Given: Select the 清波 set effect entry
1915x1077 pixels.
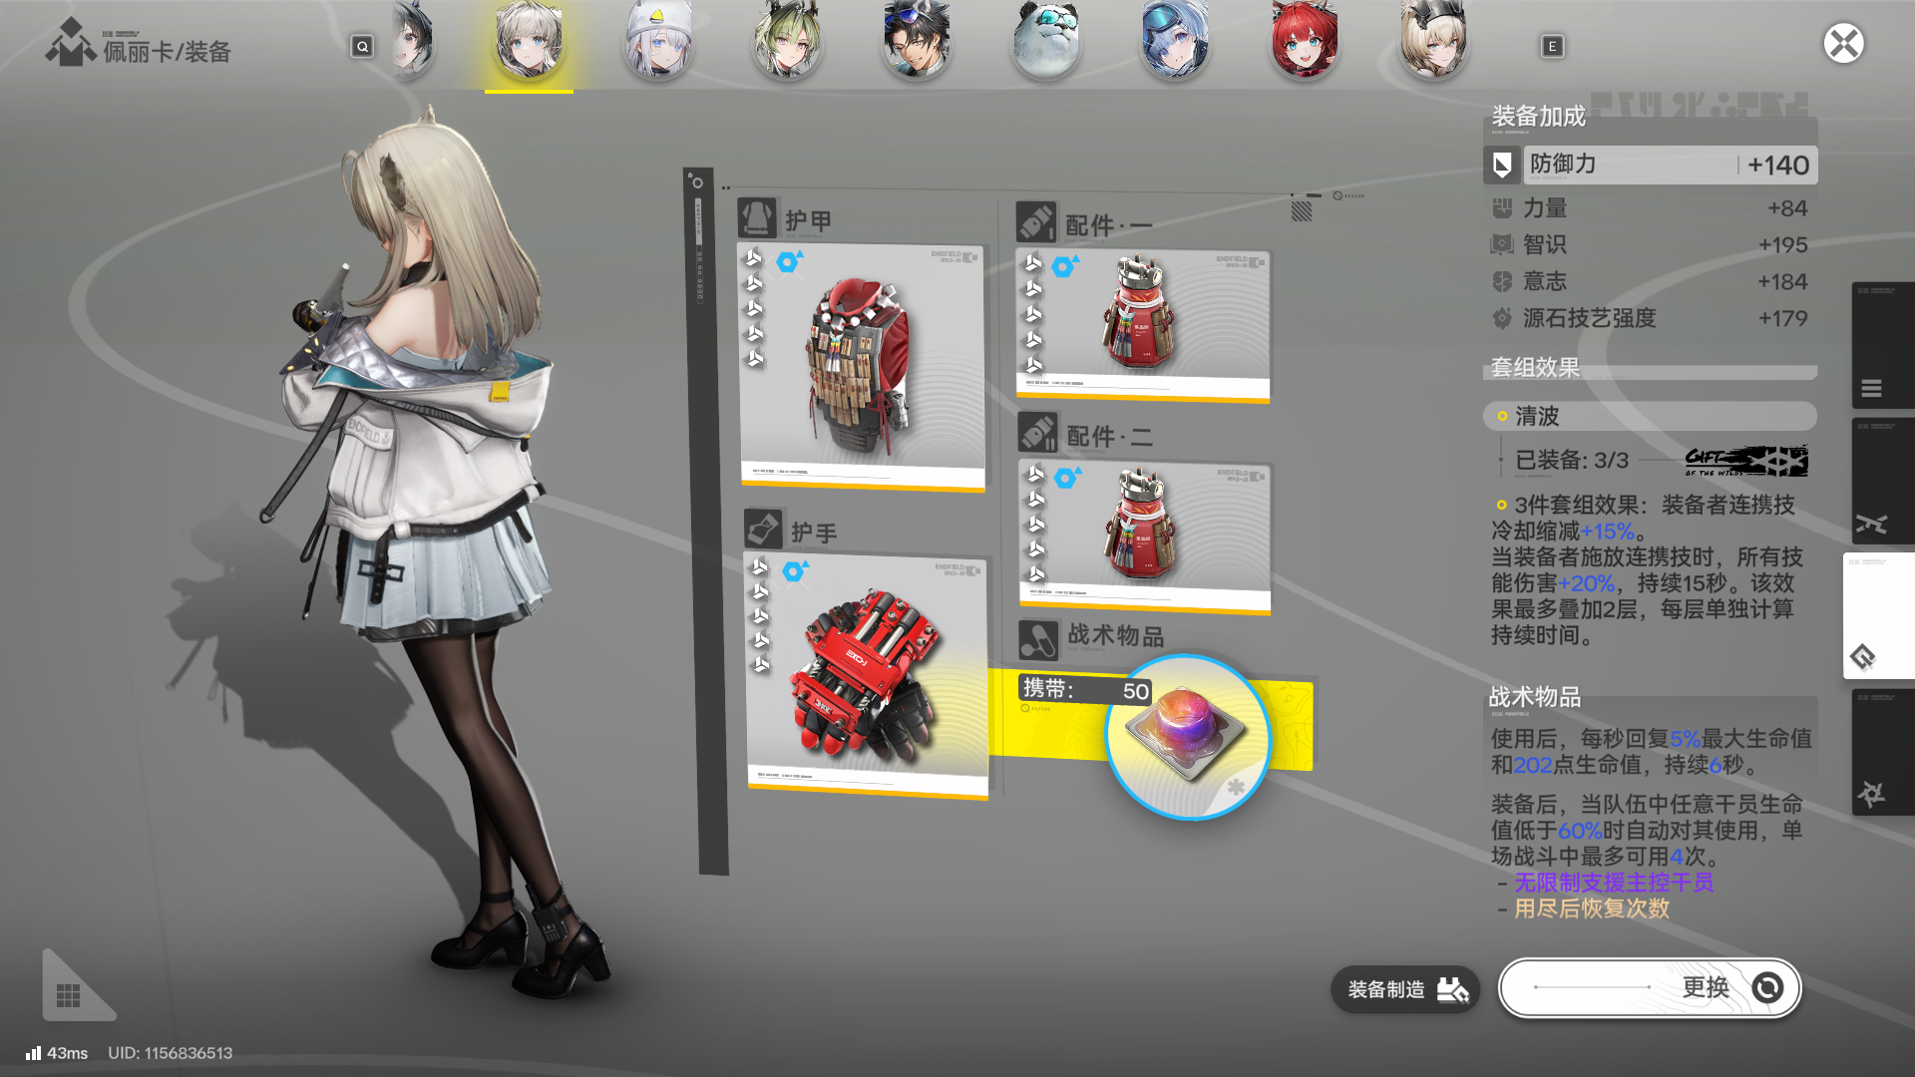Looking at the screenshot, I should [1651, 416].
